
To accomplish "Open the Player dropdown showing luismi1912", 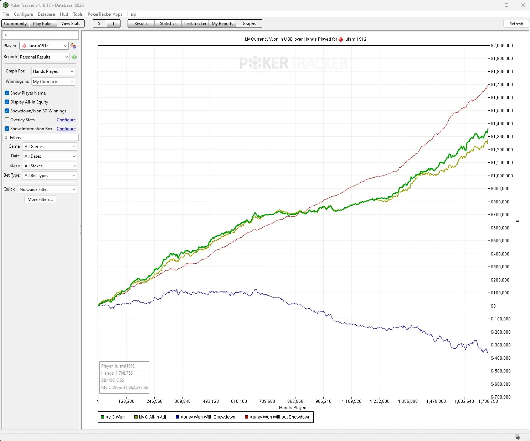I will pos(44,46).
